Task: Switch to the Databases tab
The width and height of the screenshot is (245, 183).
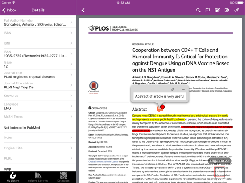Action: (x=63, y=177)
